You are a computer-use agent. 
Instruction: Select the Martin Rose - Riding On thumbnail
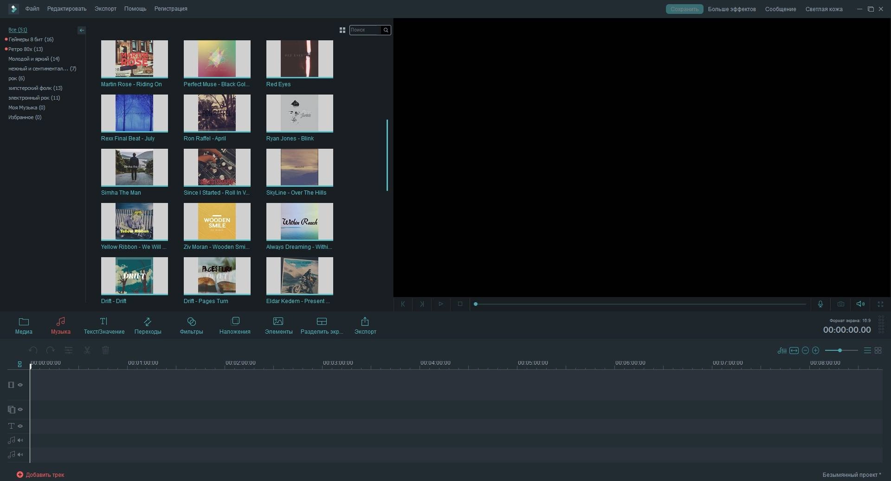[135, 59]
